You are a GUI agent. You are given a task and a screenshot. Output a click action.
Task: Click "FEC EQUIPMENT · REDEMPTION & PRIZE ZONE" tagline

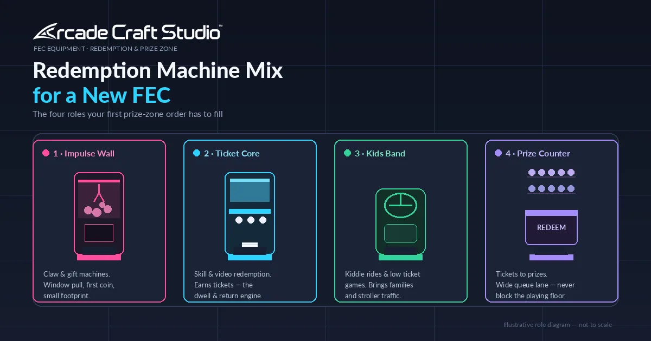pos(105,49)
